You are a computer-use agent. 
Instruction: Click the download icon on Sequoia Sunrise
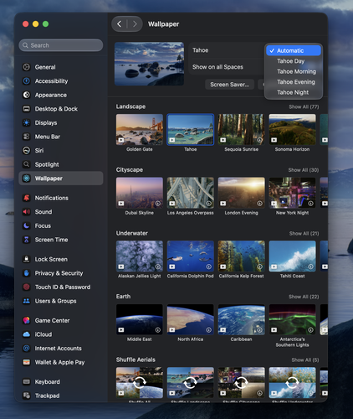(x=259, y=140)
